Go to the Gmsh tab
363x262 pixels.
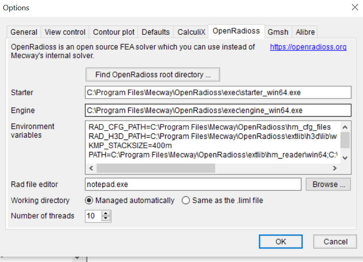coord(278,32)
